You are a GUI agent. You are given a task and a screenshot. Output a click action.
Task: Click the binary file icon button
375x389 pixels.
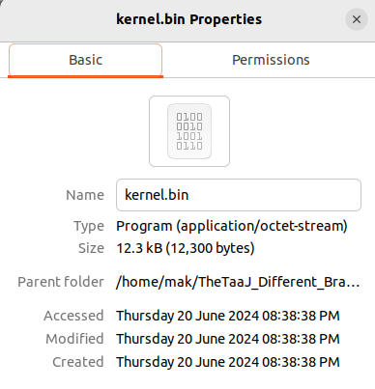[x=189, y=131]
